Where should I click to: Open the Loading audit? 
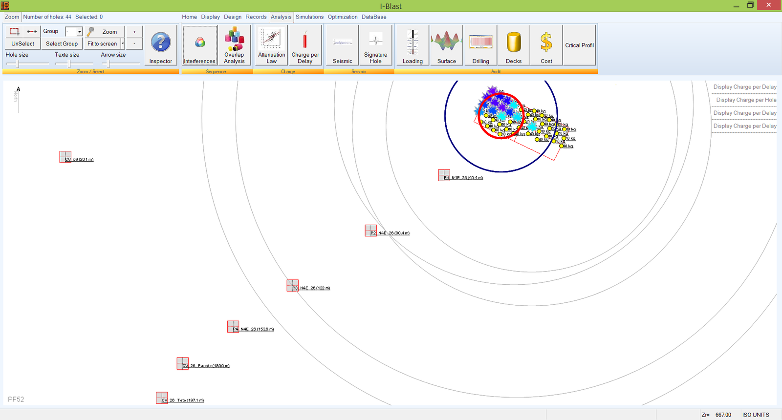(x=413, y=45)
